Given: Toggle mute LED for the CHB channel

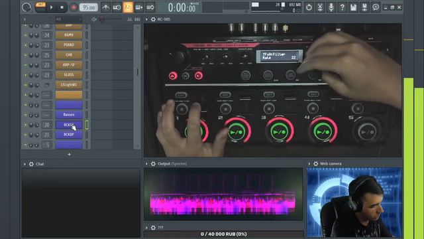Looking at the screenshot, I should 25,55.
